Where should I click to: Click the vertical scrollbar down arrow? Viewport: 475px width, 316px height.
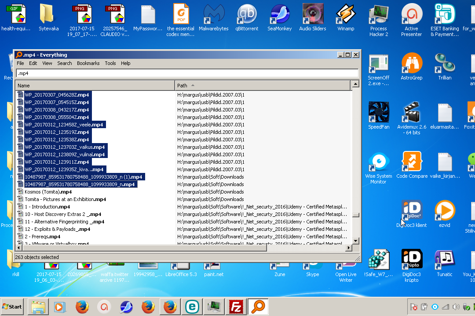click(x=355, y=241)
